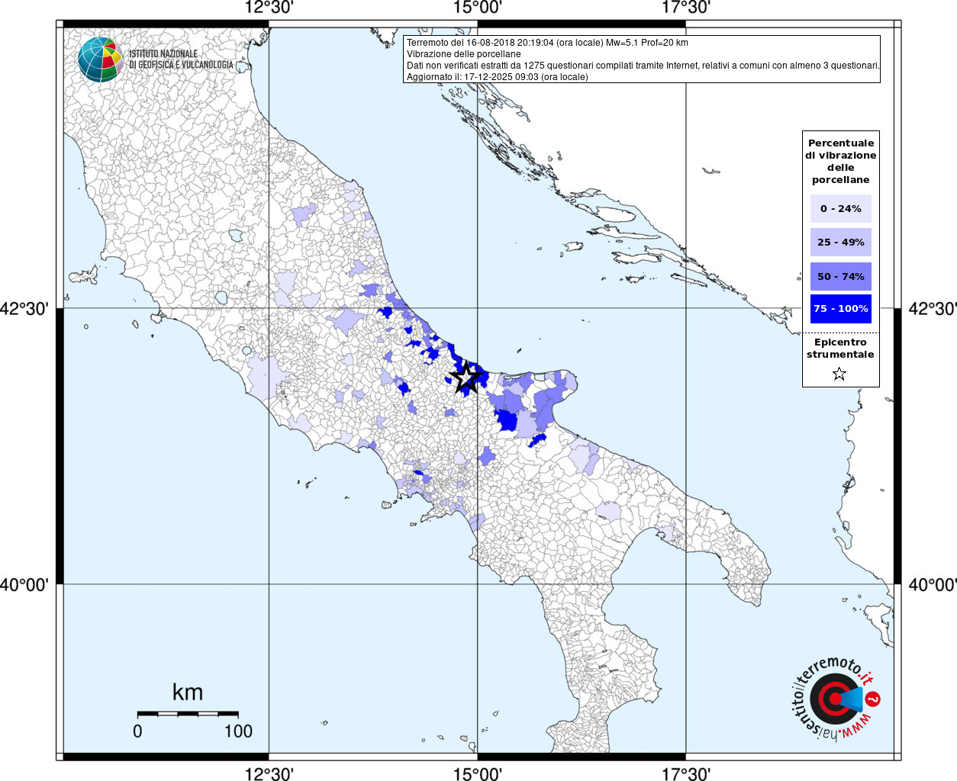
Task: Click the right 40°00' latitude label
Action: coord(932,585)
